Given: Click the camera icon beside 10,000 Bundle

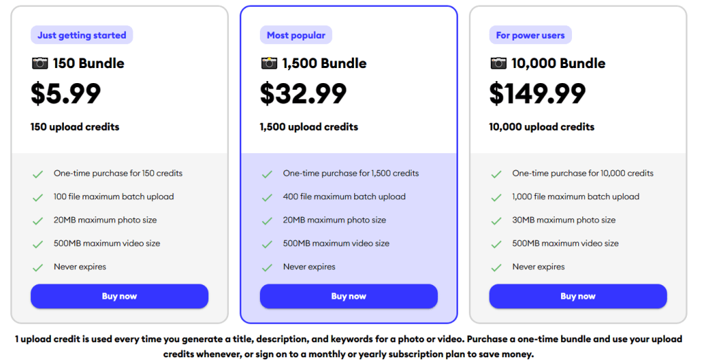Looking at the screenshot, I should click(498, 63).
